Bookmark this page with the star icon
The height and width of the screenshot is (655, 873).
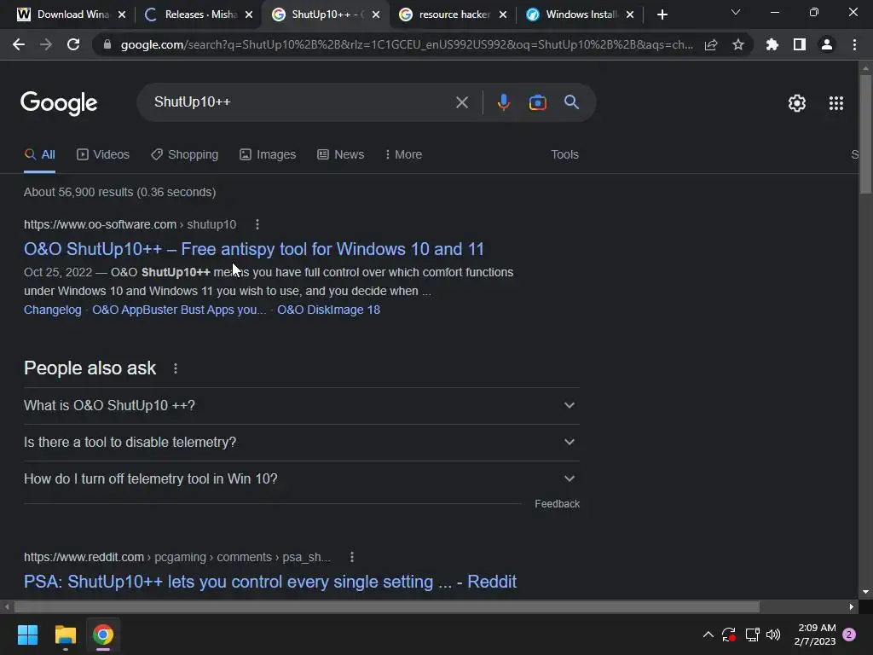click(738, 44)
